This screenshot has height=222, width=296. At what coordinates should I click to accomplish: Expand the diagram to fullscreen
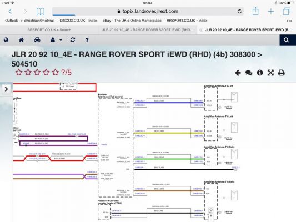[270, 73]
